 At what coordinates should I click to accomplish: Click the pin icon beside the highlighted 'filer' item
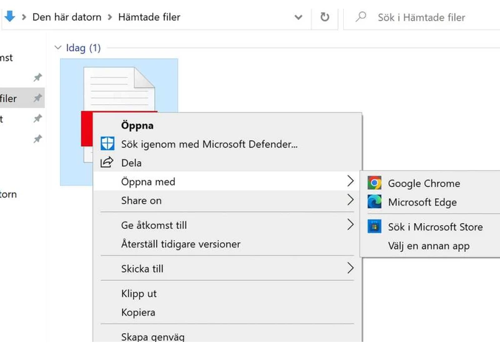click(37, 98)
